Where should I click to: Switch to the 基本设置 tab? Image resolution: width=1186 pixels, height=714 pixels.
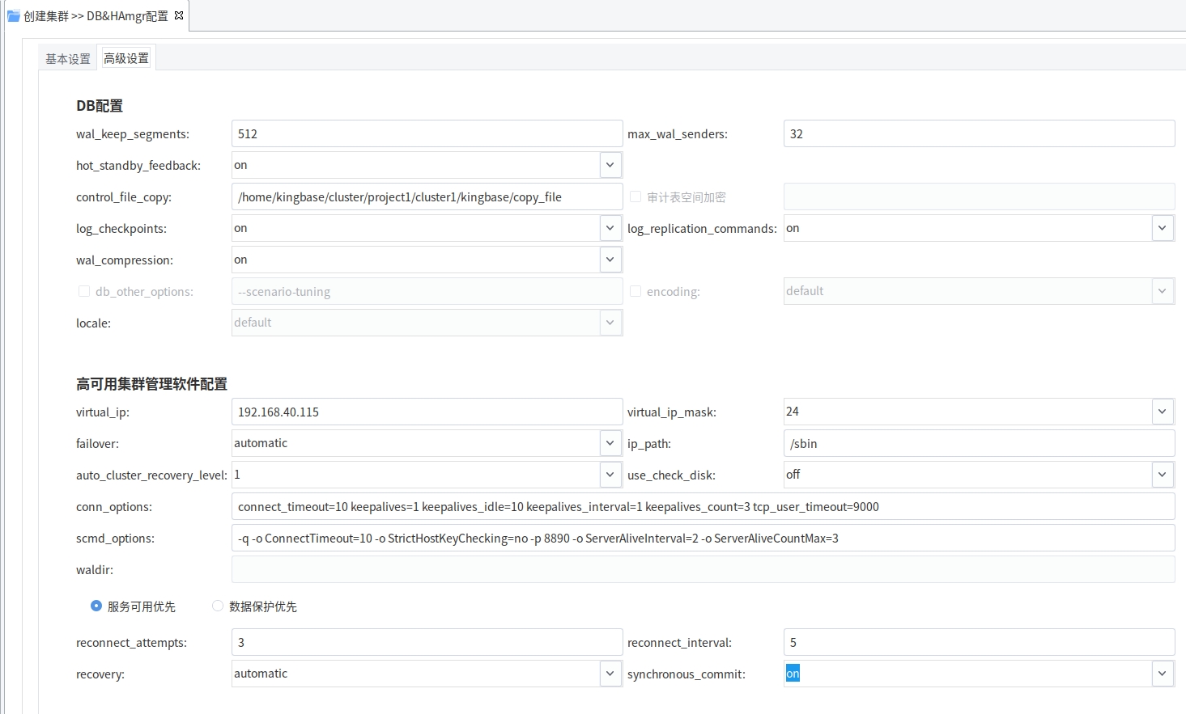click(68, 59)
